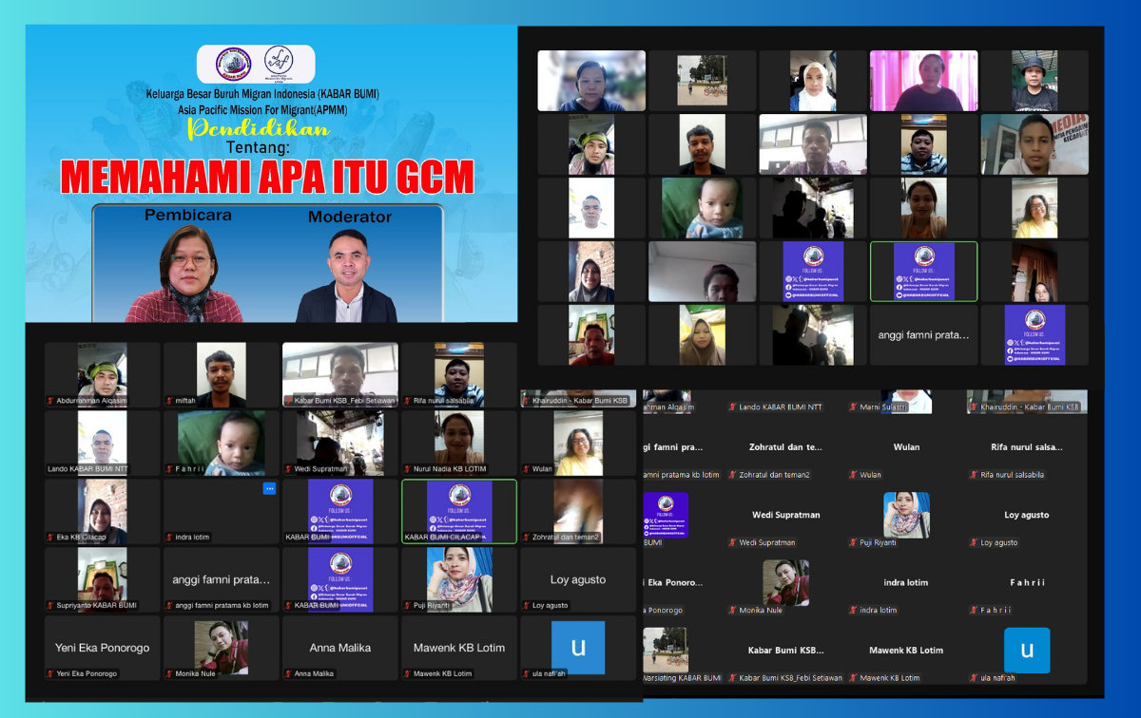
Task: Click muted mic beside ula nafi'ah in right gallery
Action: click(x=974, y=677)
